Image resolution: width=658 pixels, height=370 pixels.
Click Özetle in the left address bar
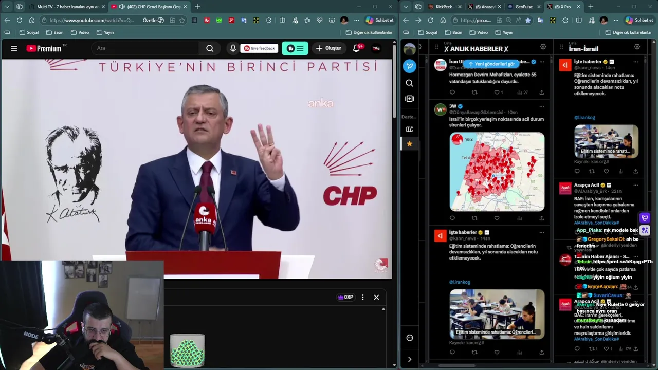pos(153,20)
